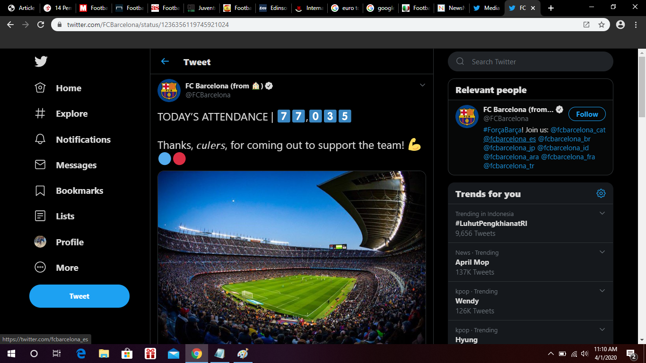Screen dimensions: 646x363
Task: Expand options for the #LuhutPengkhianatRI trend
Action: click(602, 213)
